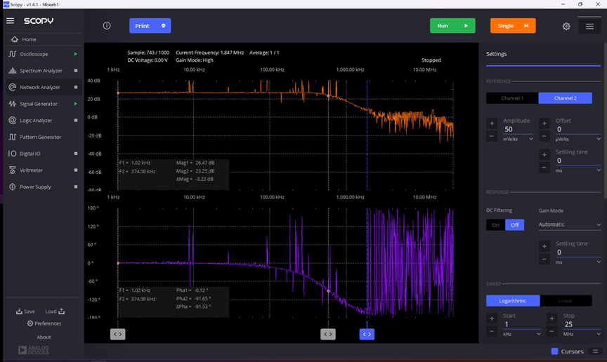Open Gain Mode Automatic dropdown
607x362 pixels.
point(570,224)
